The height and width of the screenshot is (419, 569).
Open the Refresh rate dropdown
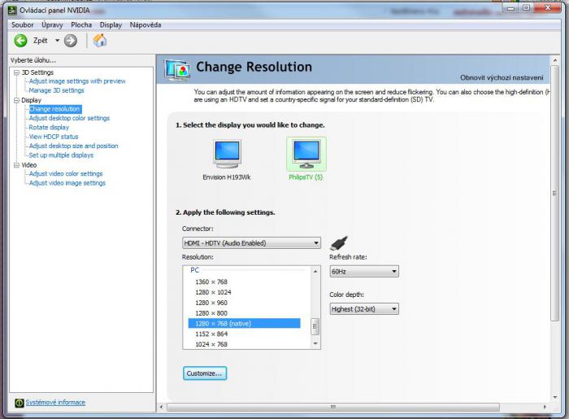363,272
